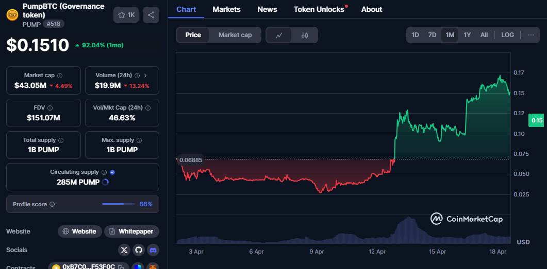
Task: Click the 12 Apr date label
Action: coord(377,251)
